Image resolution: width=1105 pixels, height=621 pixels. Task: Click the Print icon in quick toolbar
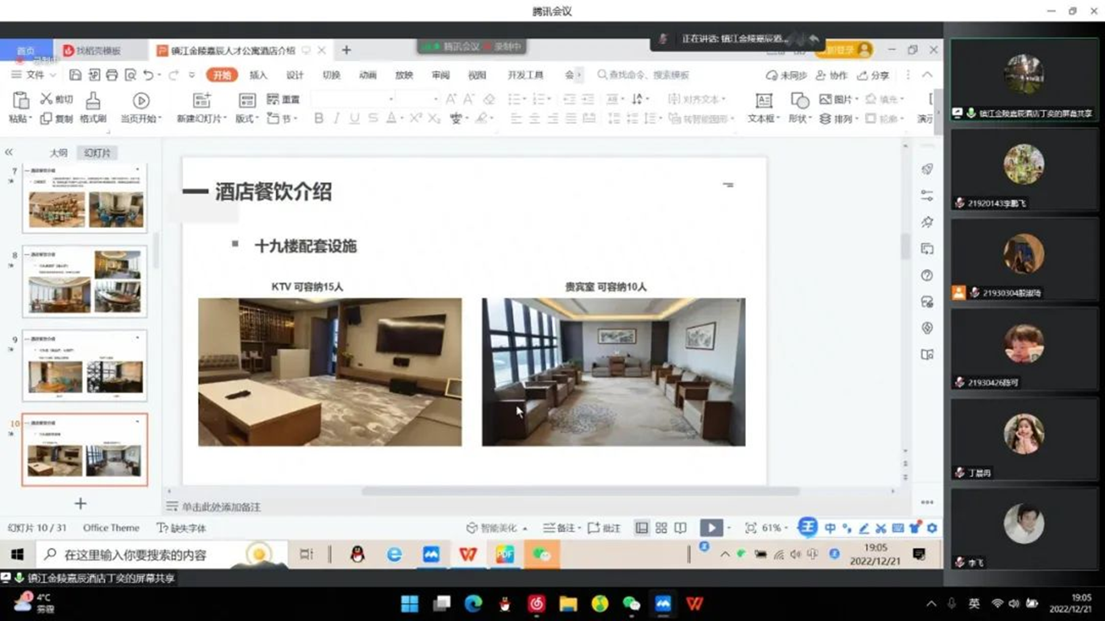coord(112,75)
